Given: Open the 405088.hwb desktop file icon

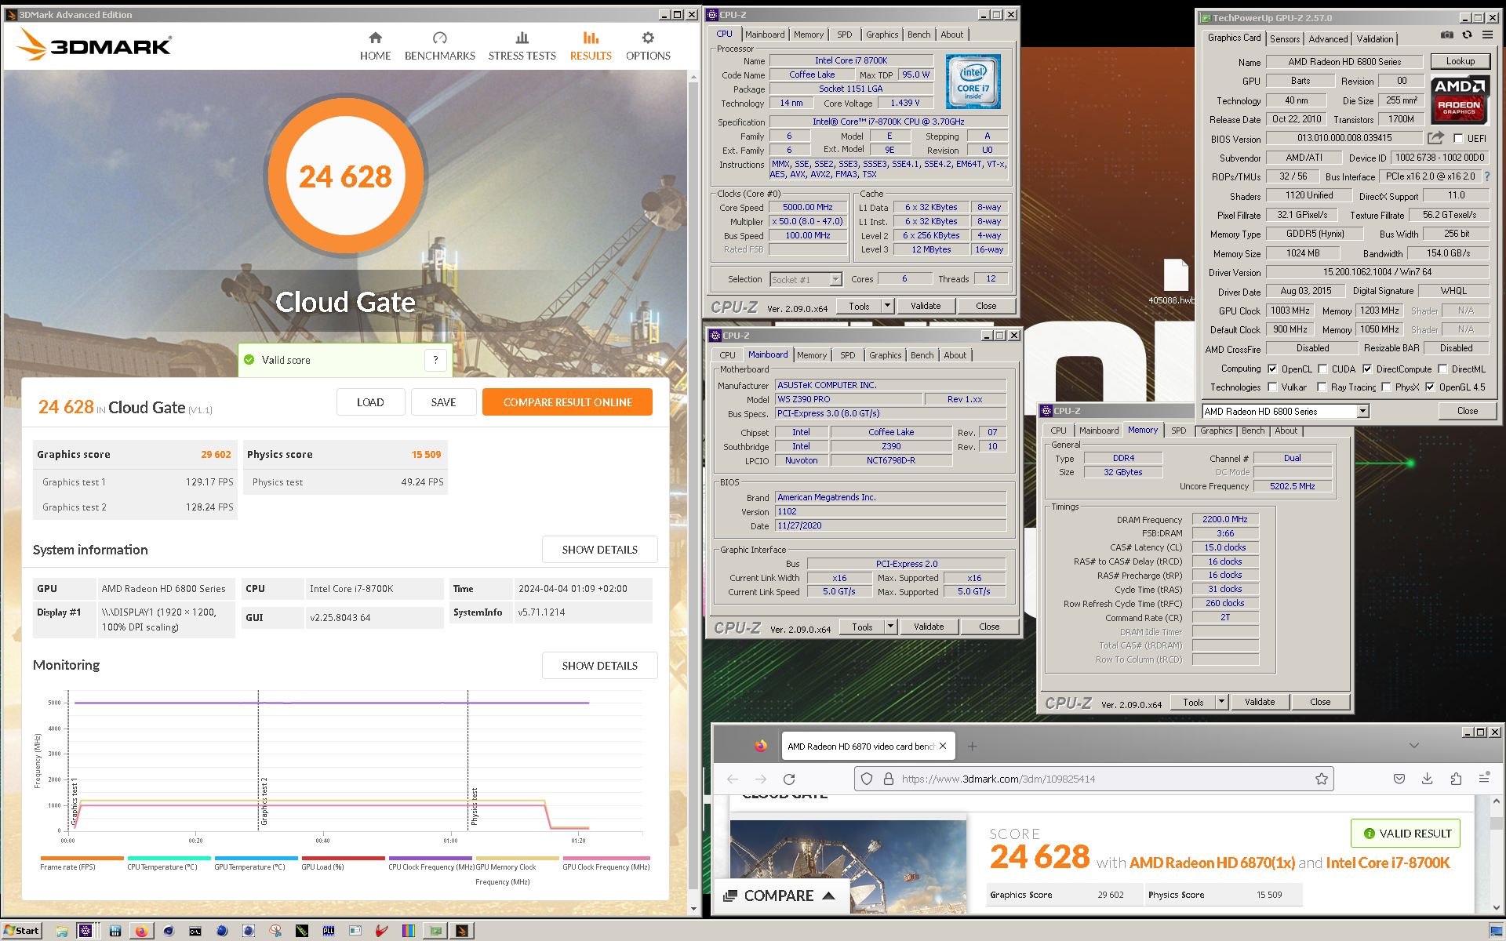Looking at the screenshot, I should [x=1175, y=281].
